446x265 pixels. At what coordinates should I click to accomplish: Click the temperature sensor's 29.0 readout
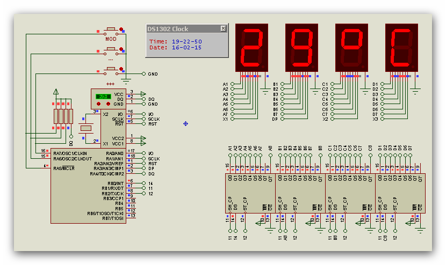pos(103,97)
